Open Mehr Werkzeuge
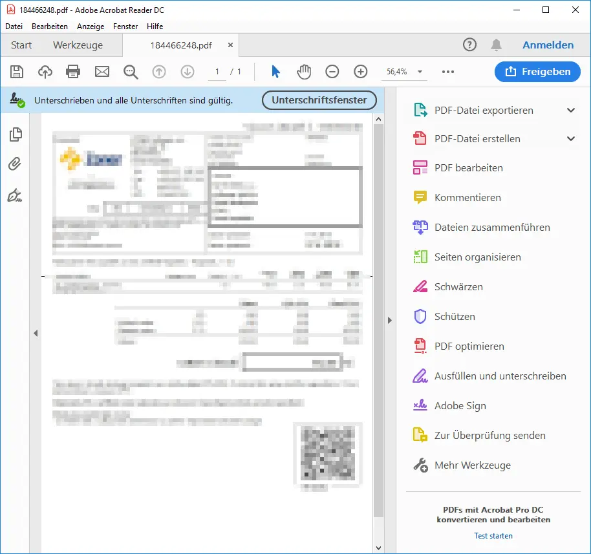The image size is (591, 554). pyautogui.click(x=473, y=465)
